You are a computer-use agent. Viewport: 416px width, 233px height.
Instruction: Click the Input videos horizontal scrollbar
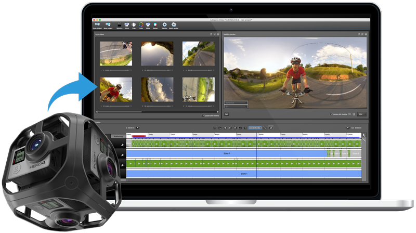[x=120, y=111]
